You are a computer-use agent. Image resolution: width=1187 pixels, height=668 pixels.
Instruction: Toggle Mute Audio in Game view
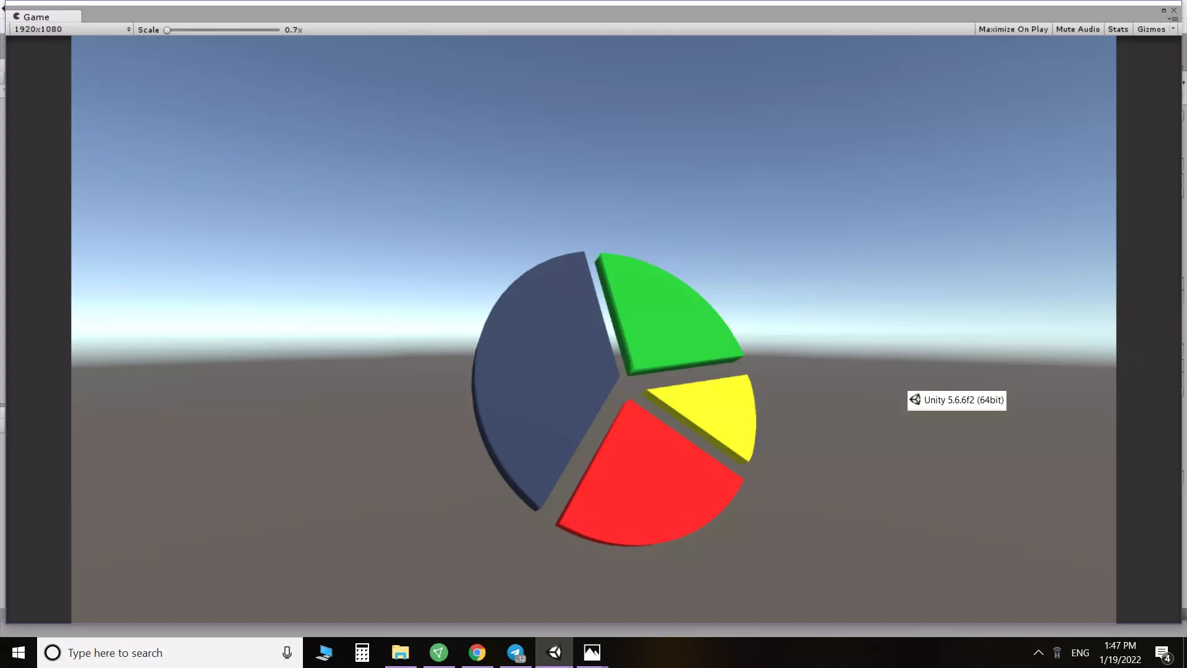click(1078, 29)
